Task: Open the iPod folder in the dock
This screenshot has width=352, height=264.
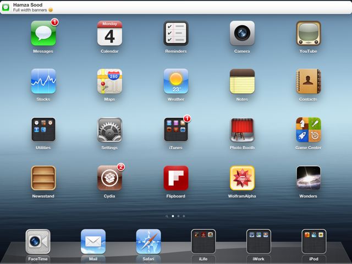Action: 314,241
